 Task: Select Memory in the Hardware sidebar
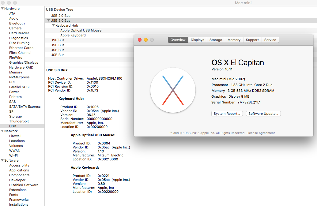coord(16,72)
